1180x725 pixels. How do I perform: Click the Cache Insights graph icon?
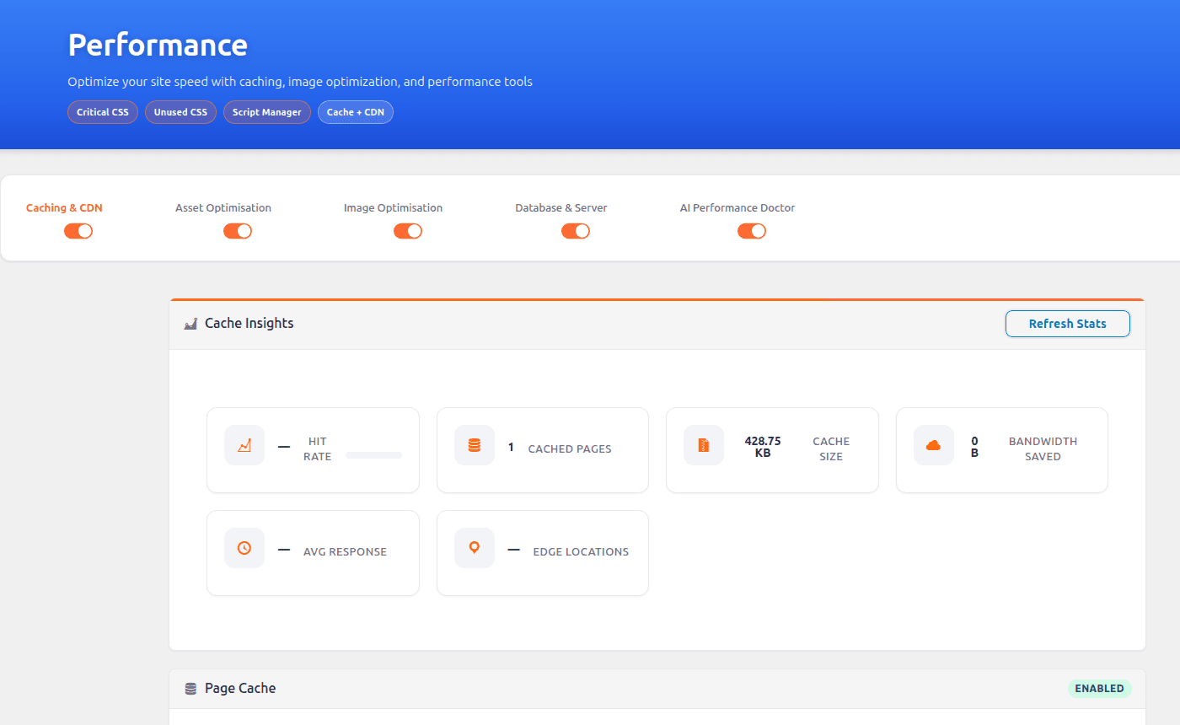click(x=190, y=323)
